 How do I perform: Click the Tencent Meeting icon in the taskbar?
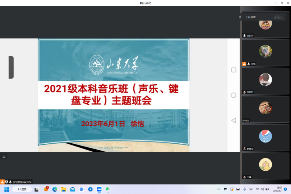point(99,189)
